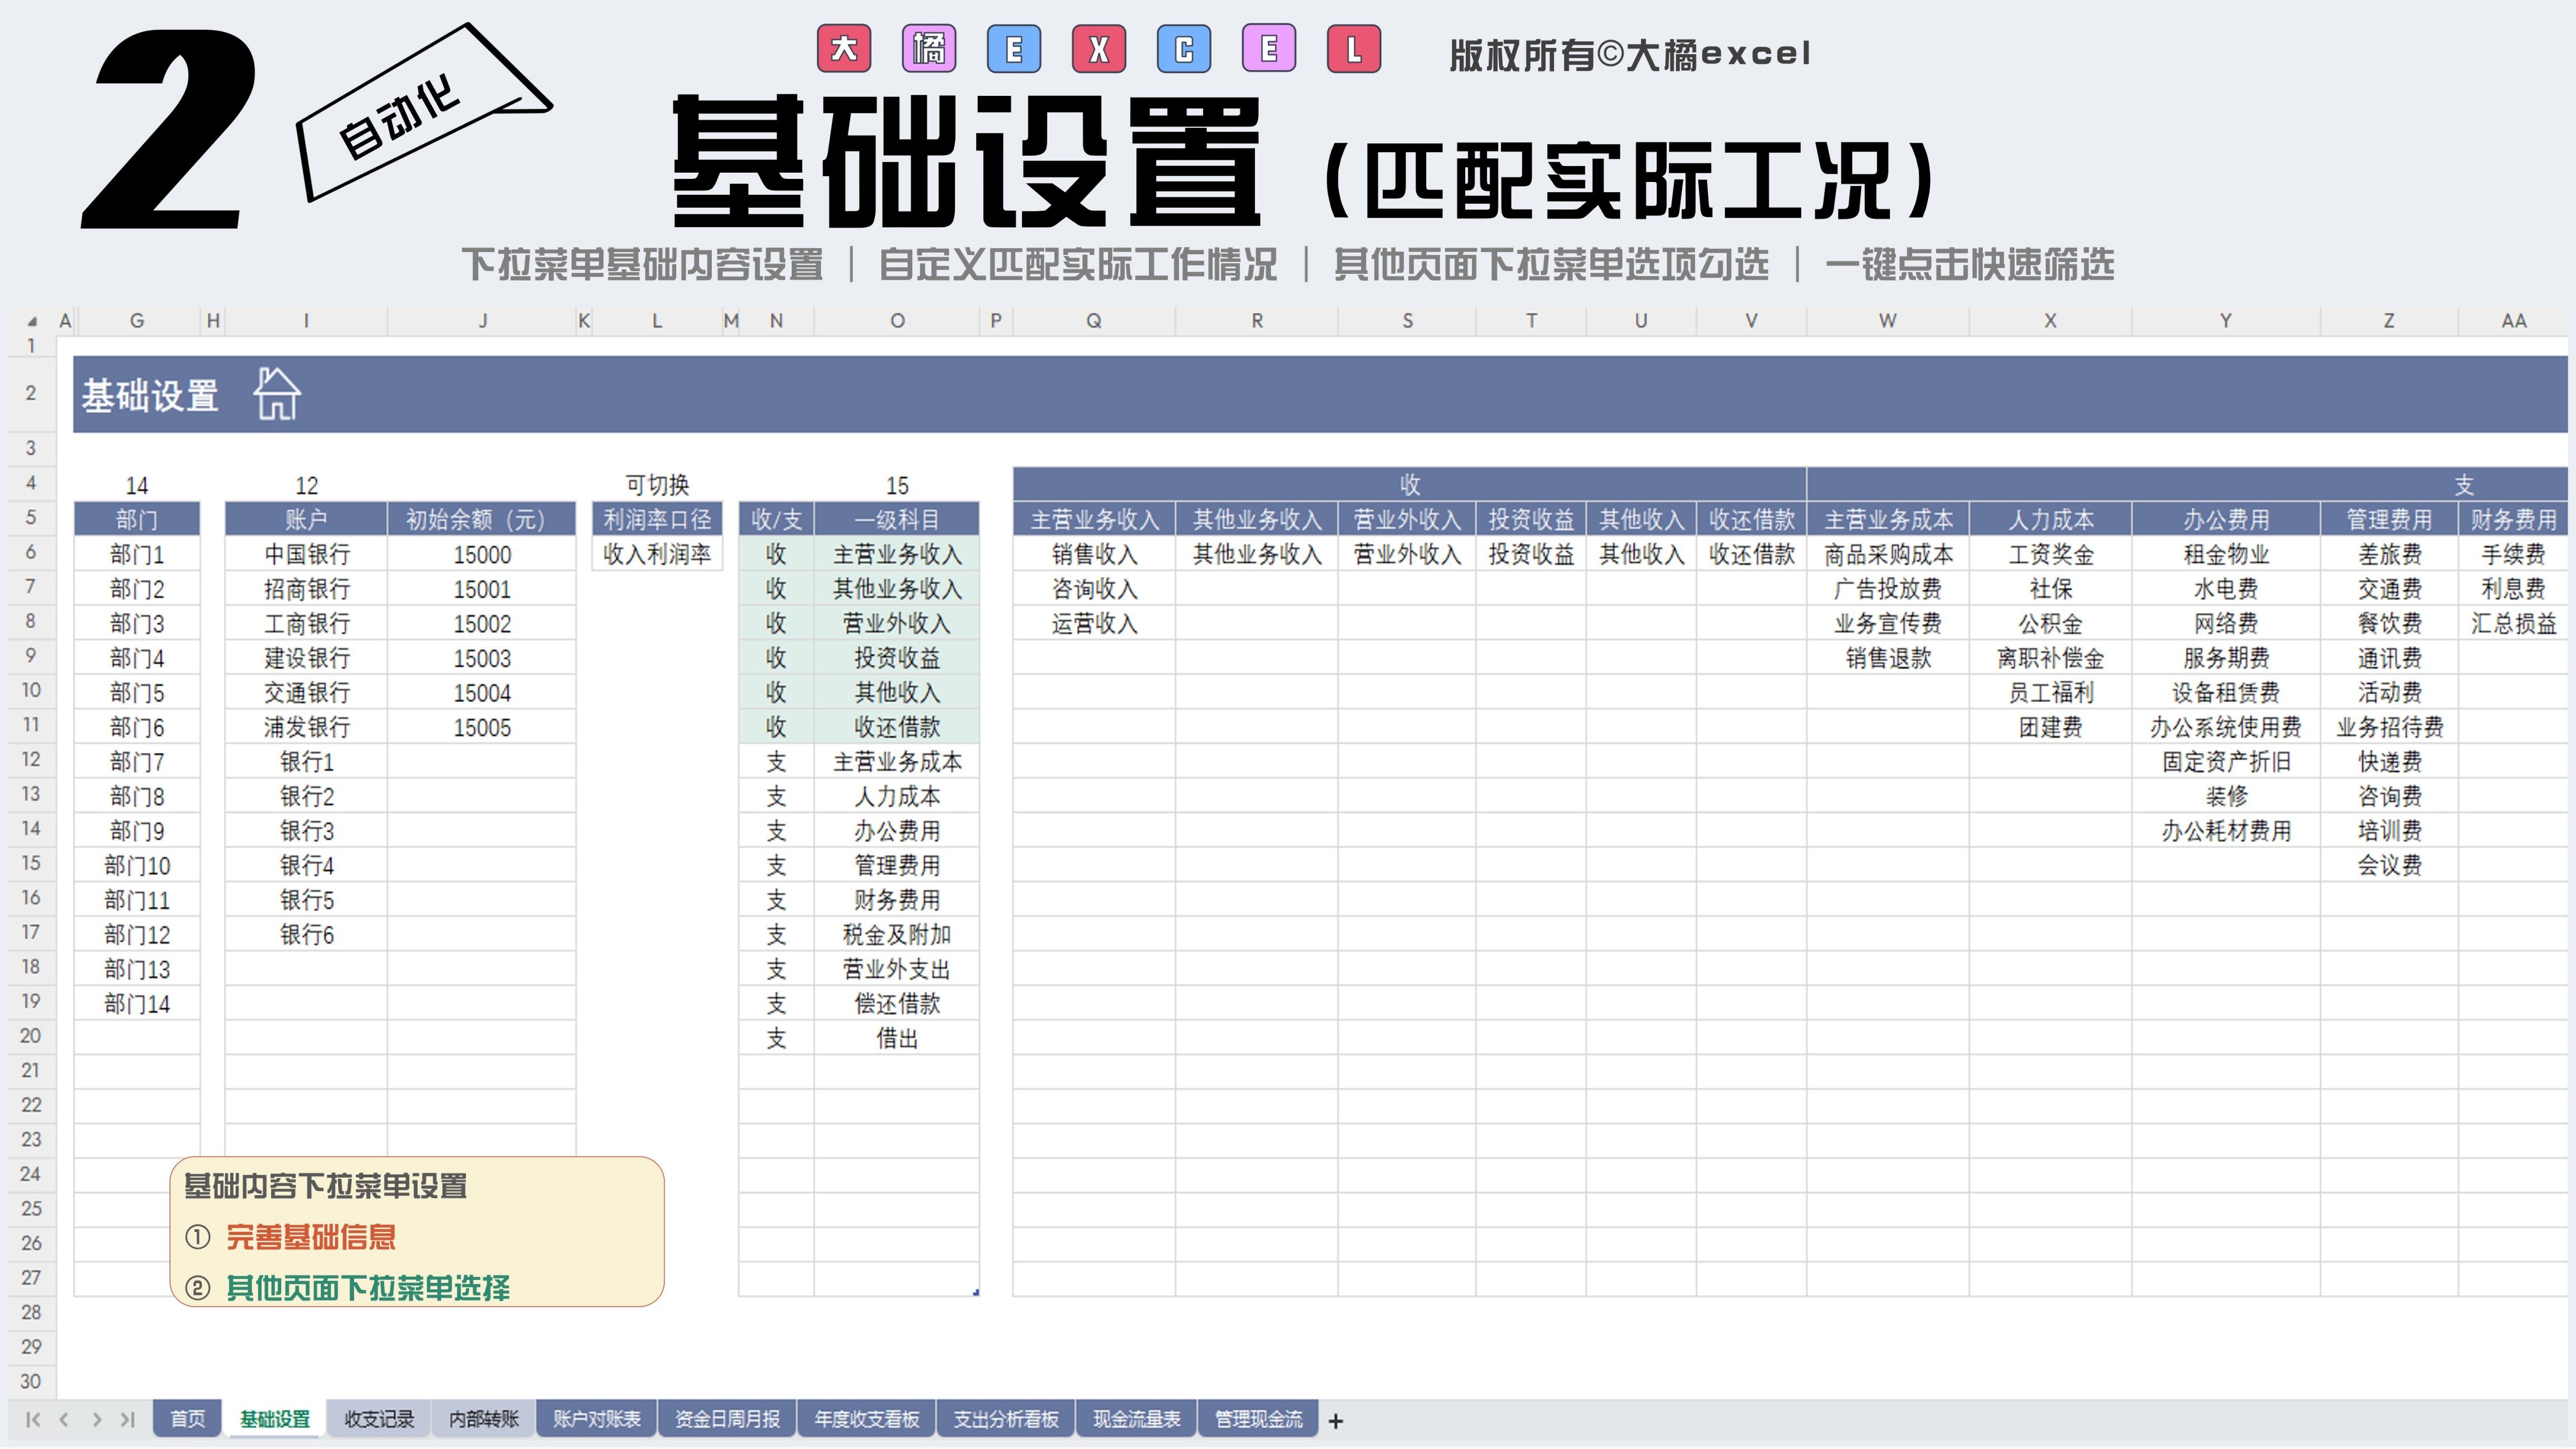Jump to the first sheet navigation arrow
The height and width of the screenshot is (1449, 2576).
(33, 1419)
